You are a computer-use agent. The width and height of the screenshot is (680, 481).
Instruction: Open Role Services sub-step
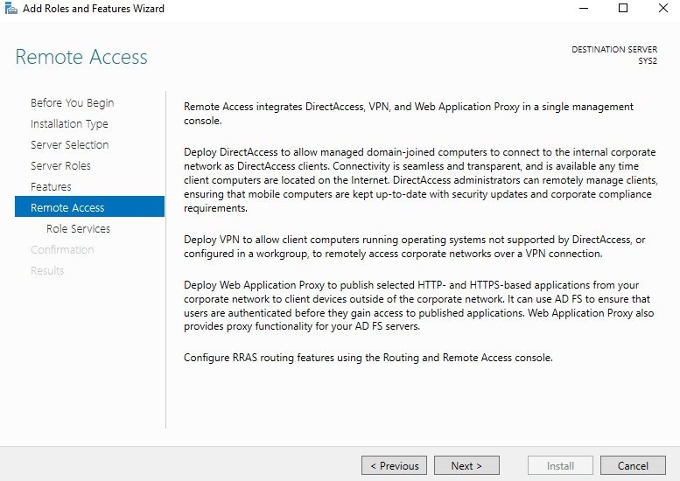[78, 228]
